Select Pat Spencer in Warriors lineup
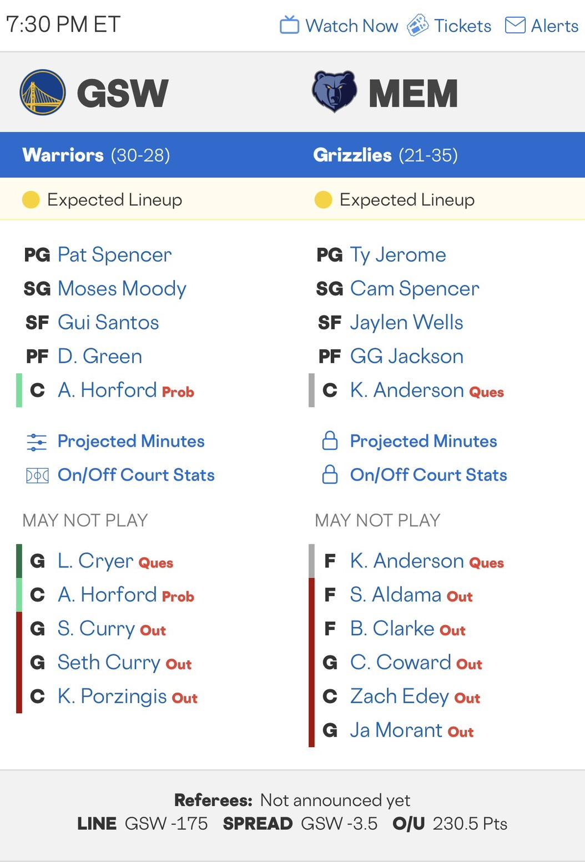The width and height of the screenshot is (585, 862). pyautogui.click(x=114, y=255)
